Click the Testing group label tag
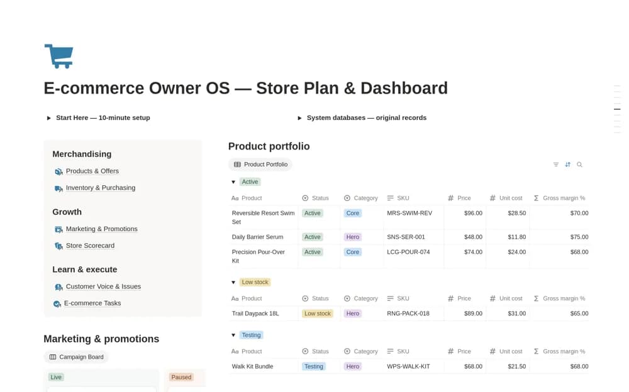 tap(251, 335)
